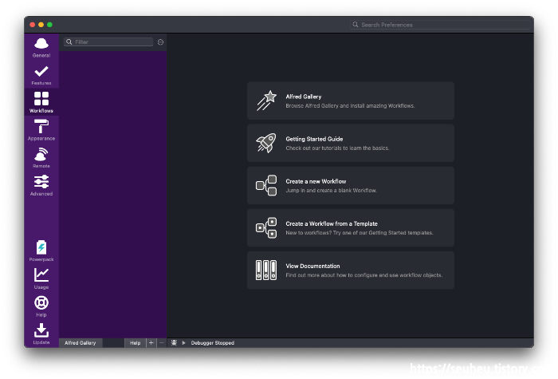Screen dimensions: 558x379
Task: Click 'New to workflows?' description text
Action: tap(360, 233)
